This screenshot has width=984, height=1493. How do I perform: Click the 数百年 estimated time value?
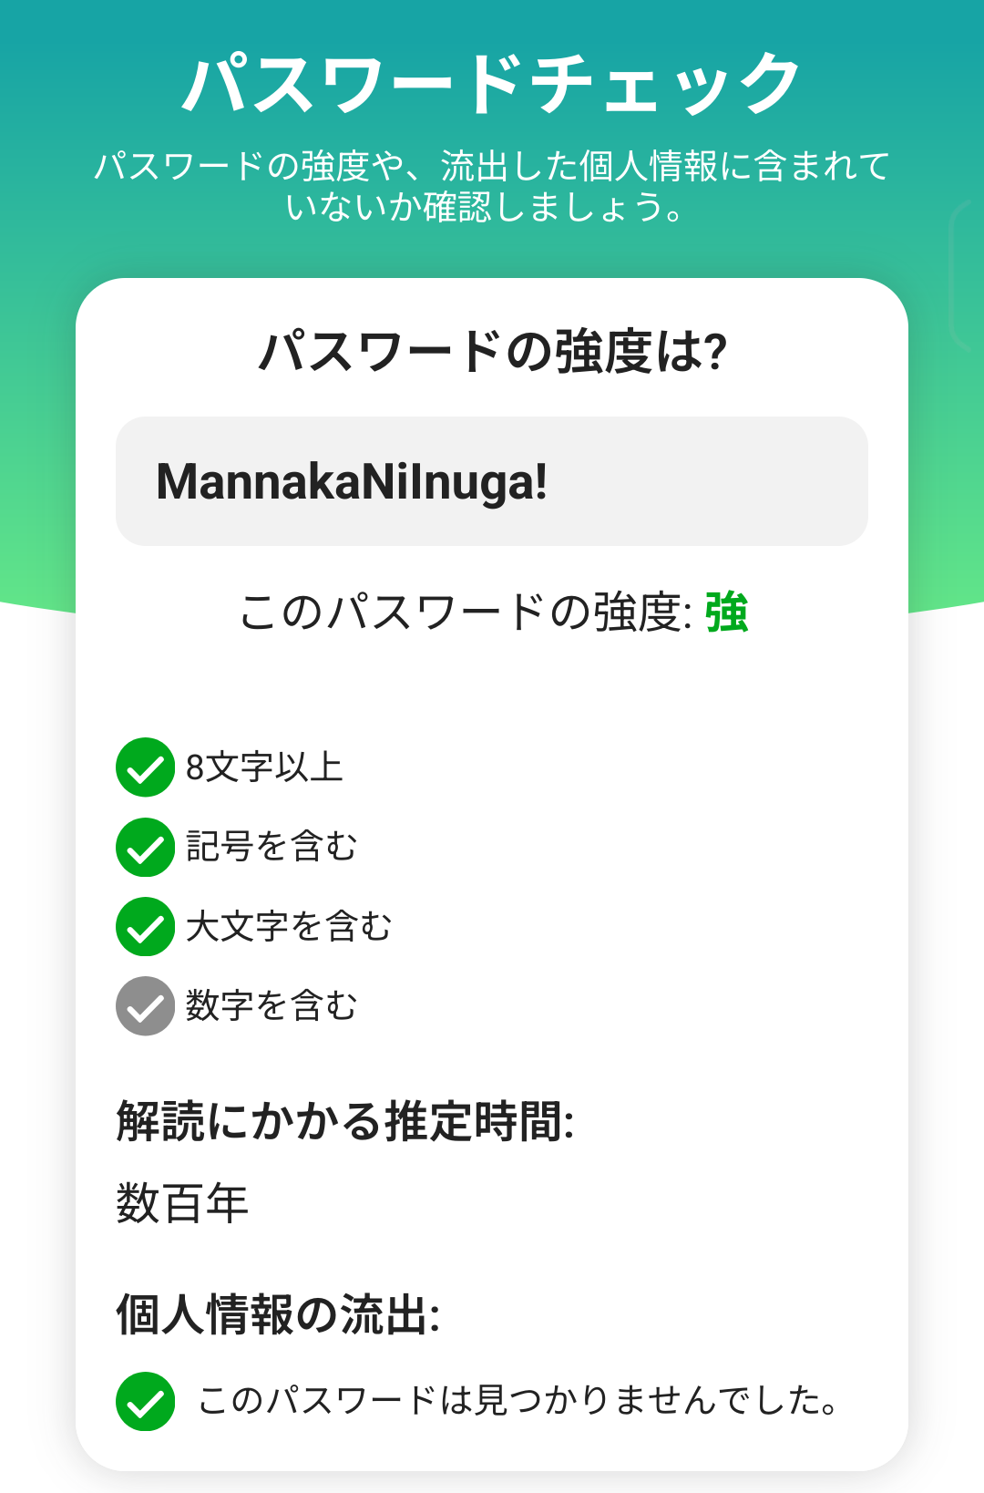pos(182,1203)
